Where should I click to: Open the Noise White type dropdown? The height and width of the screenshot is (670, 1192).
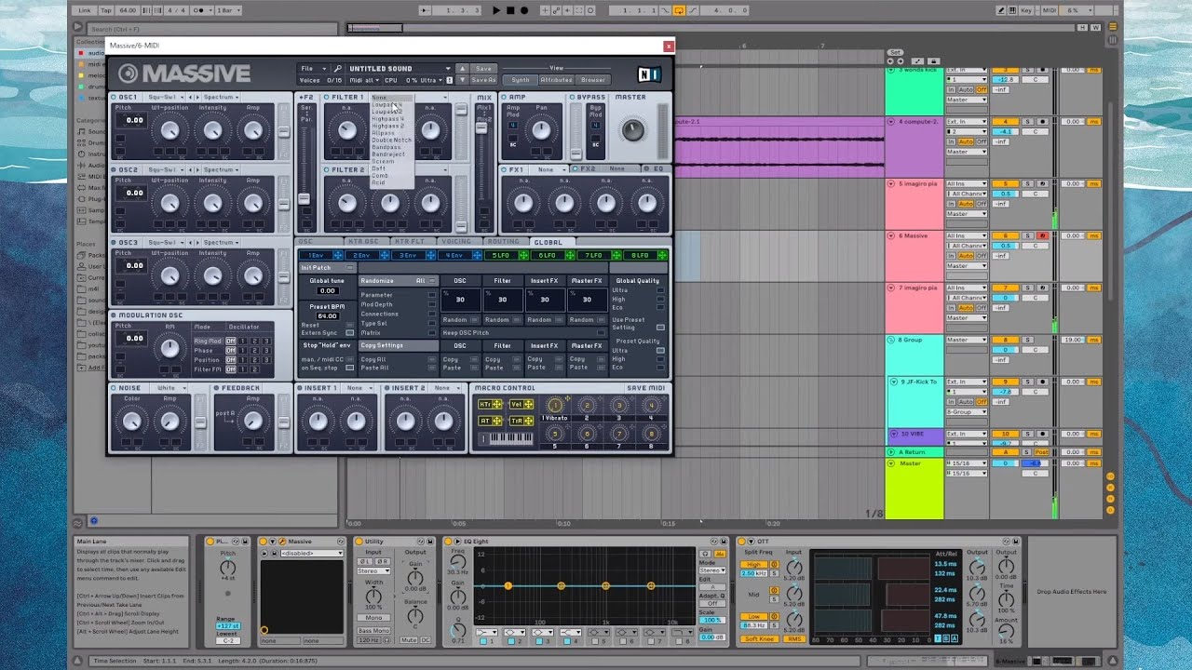click(169, 388)
